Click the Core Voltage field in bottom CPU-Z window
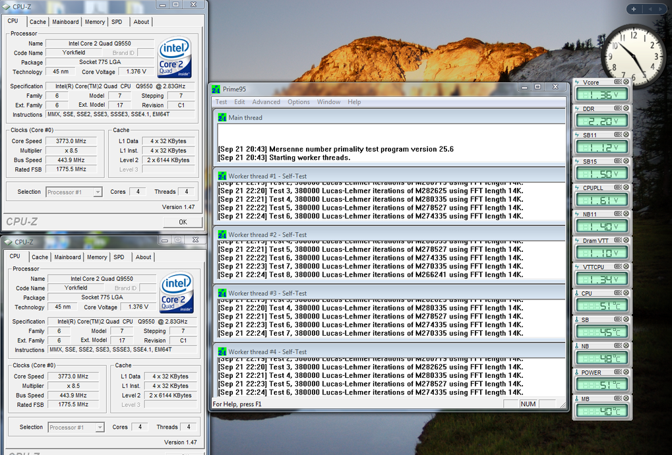 coord(138,307)
